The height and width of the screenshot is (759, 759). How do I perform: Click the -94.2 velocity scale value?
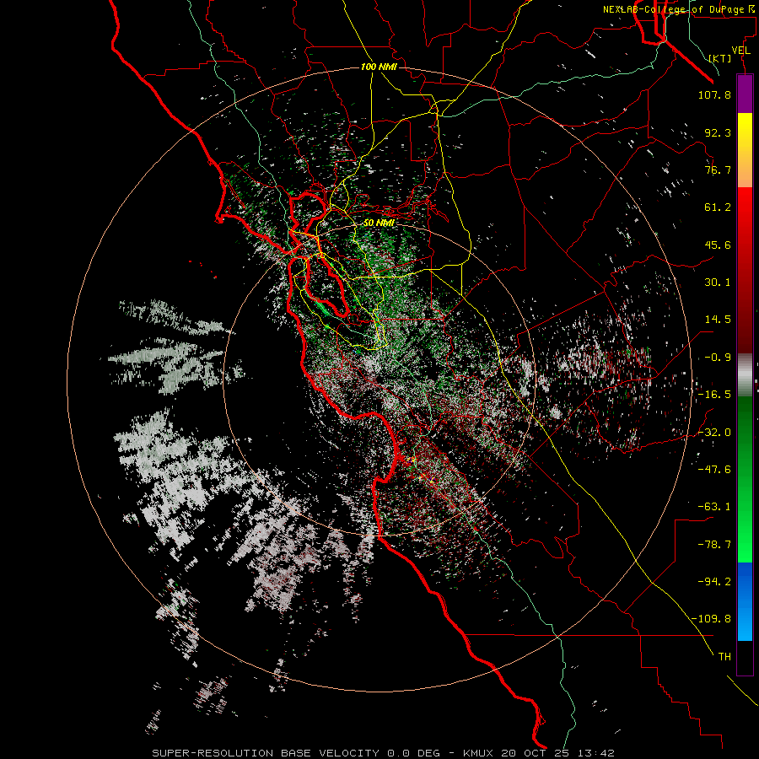coord(714,581)
